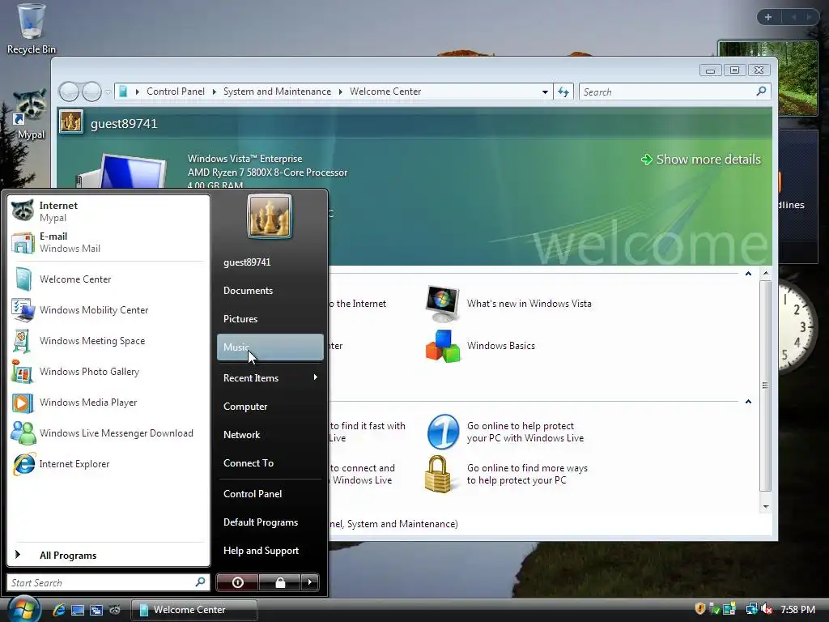Open Control Panel from Start menu
Screen dimensions: 829x622
click(x=270, y=493)
